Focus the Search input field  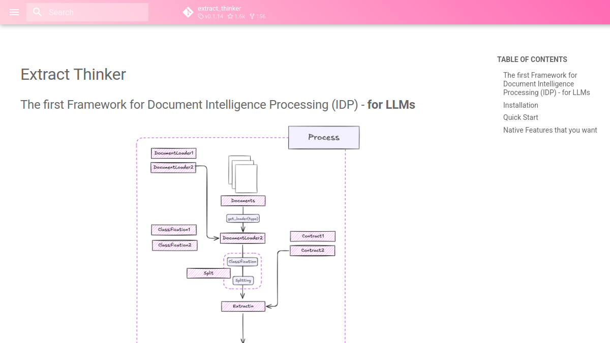click(87, 12)
